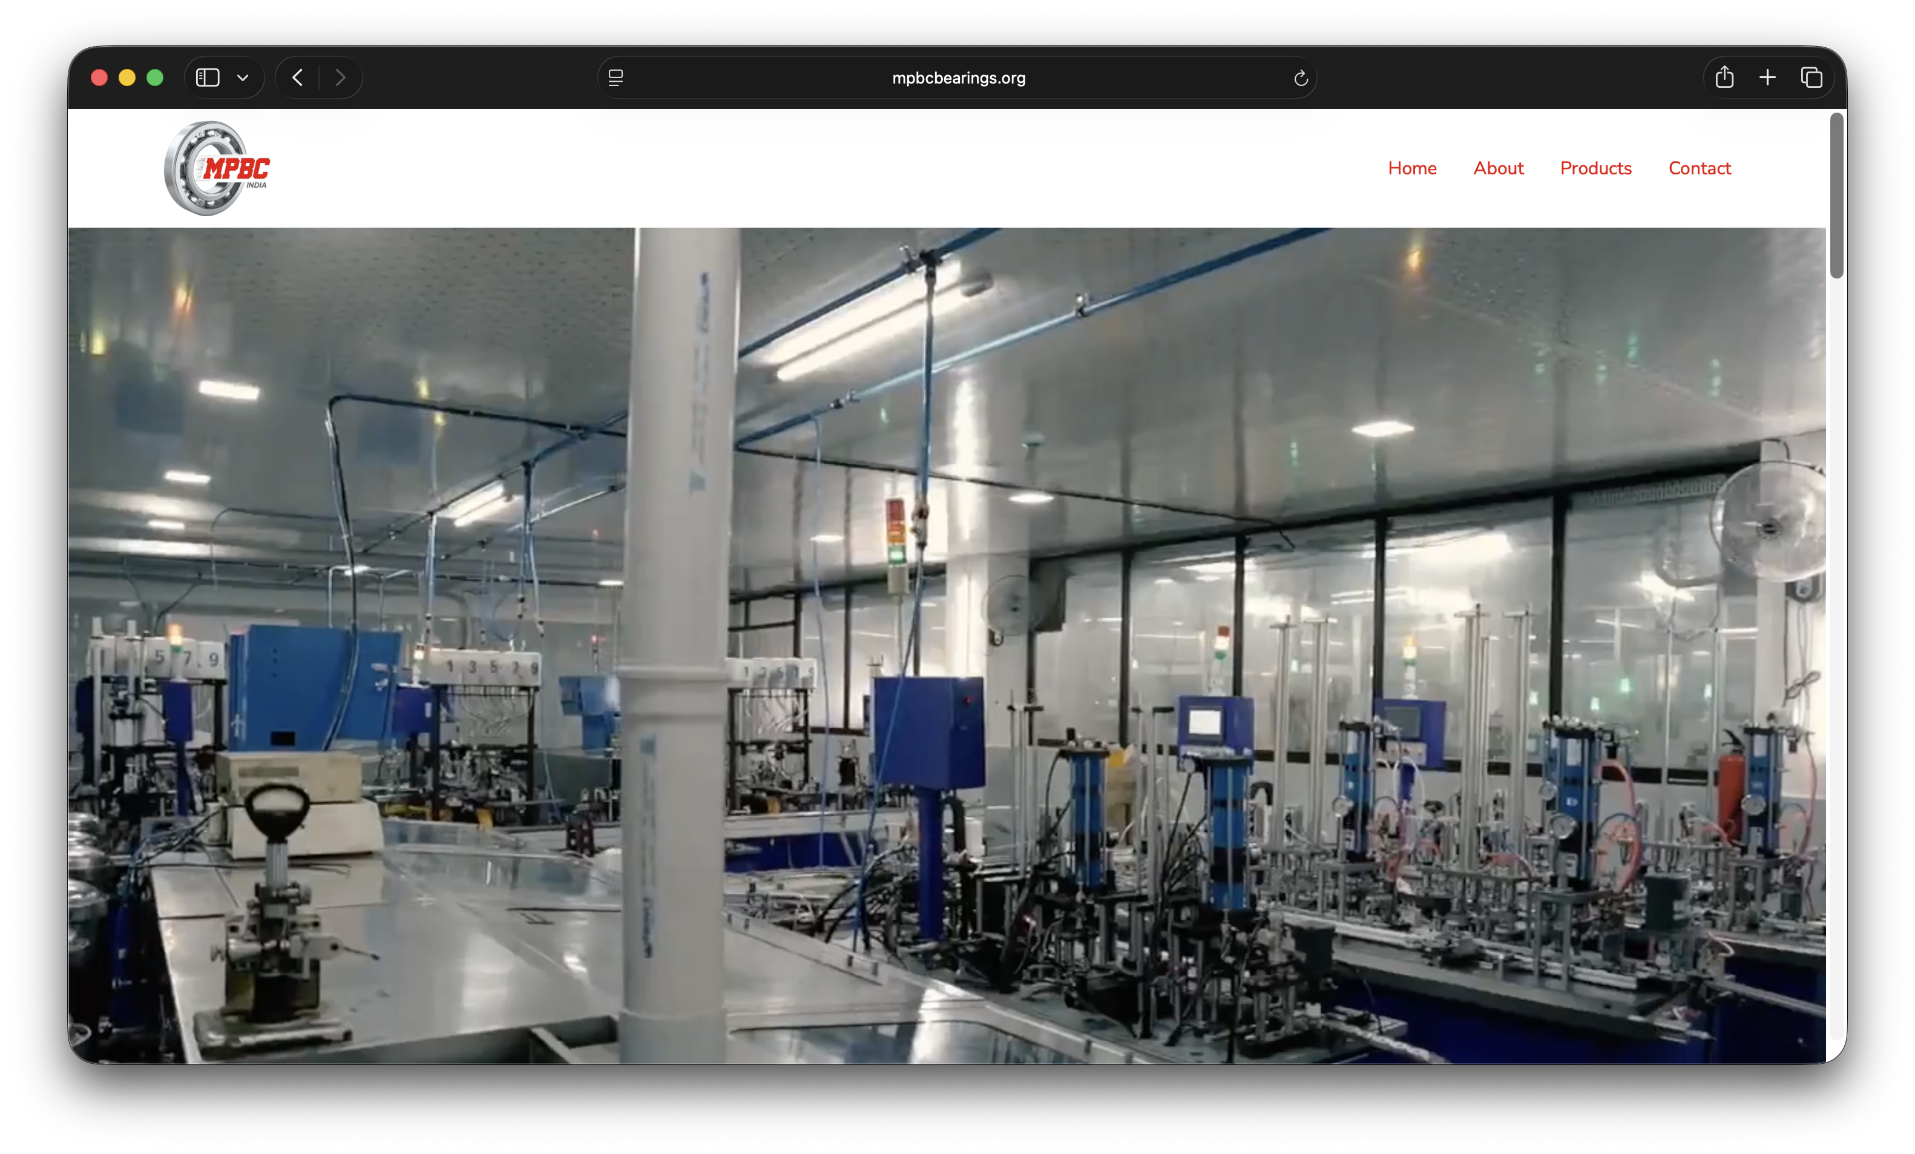Toggle the Safari sidebar
The width and height of the screenshot is (1915, 1154).
pos(208,77)
